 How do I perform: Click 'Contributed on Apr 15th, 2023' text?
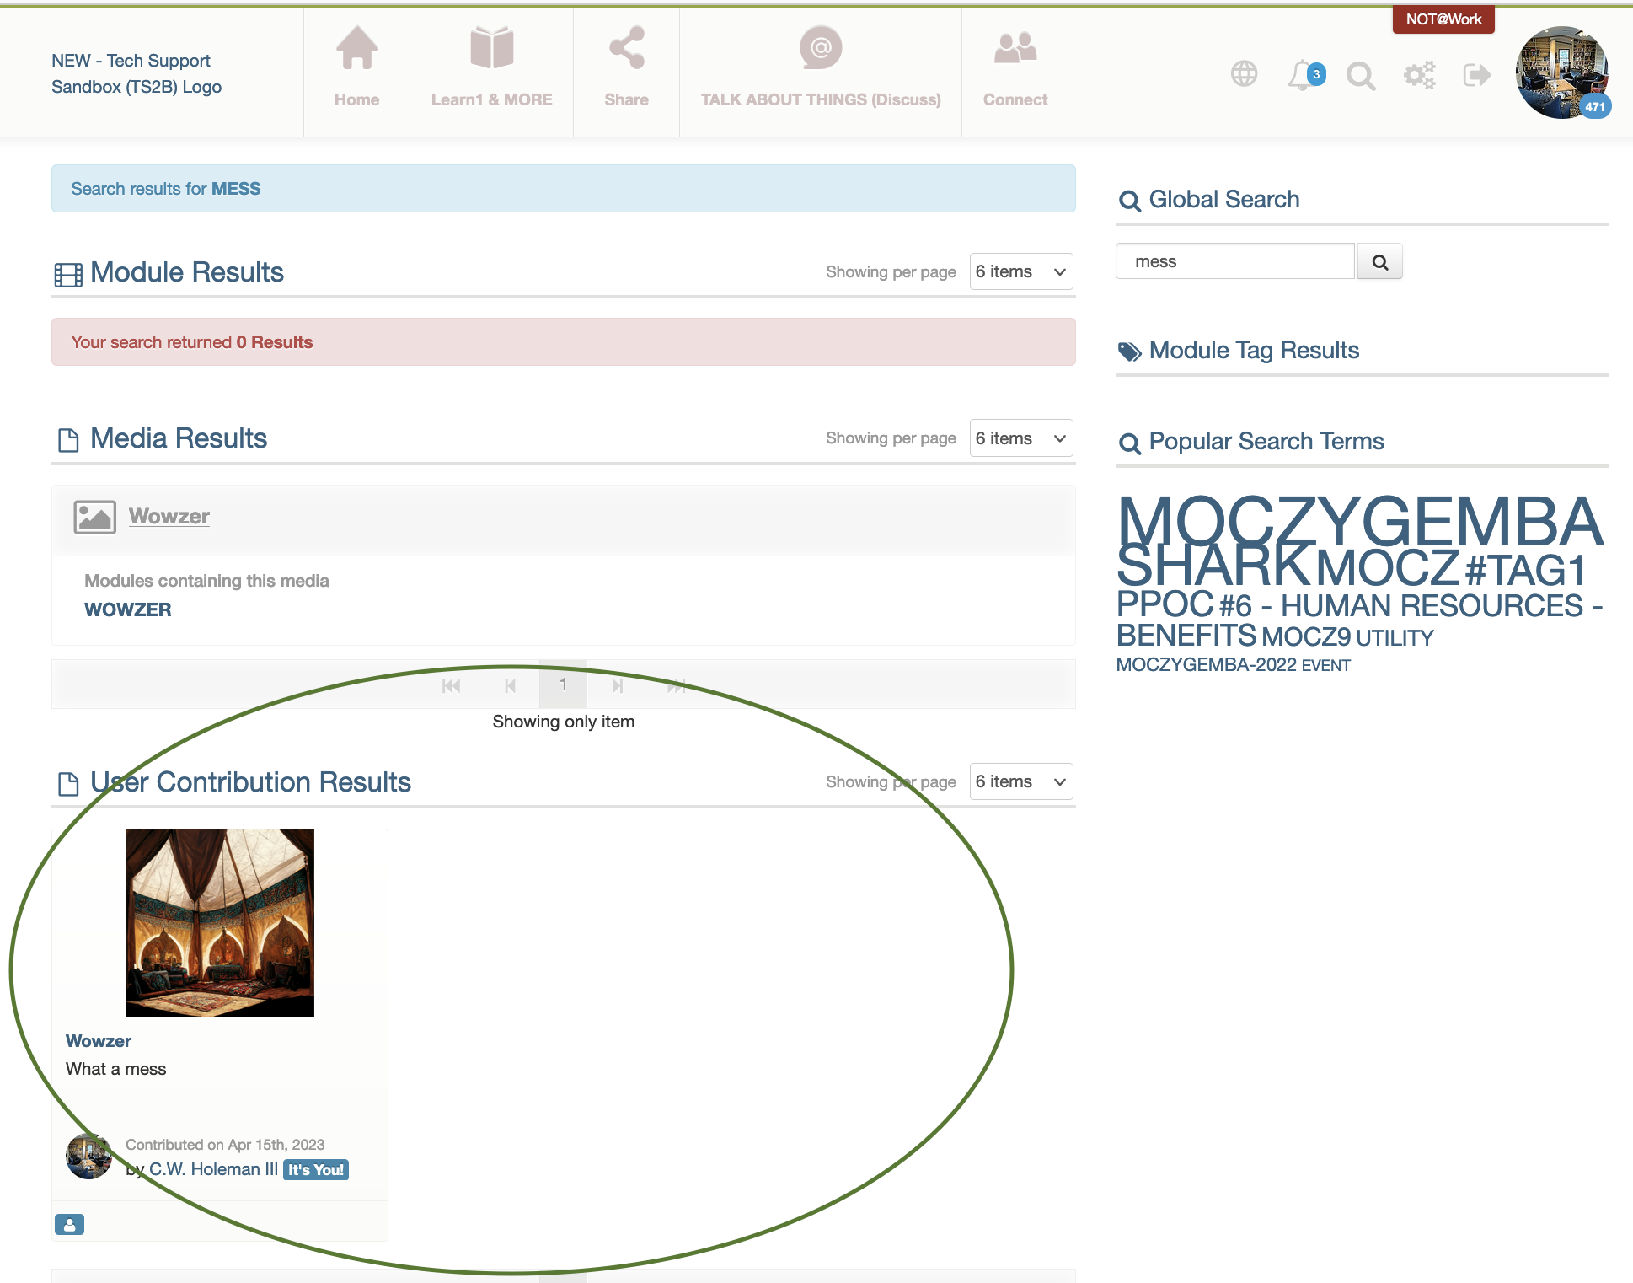click(225, 1144)
